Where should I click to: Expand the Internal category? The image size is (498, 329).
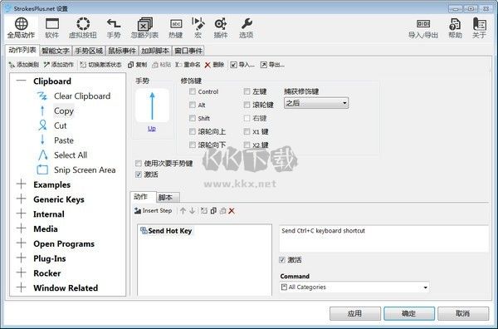pyautogui.click(x=22, y=214)
